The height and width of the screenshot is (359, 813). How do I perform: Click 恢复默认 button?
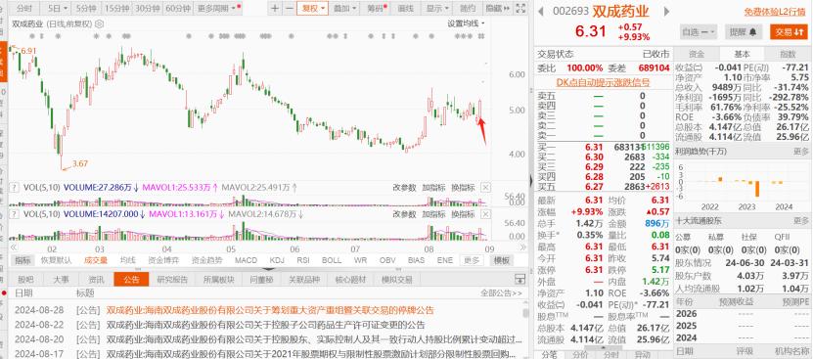pos(56,260)
